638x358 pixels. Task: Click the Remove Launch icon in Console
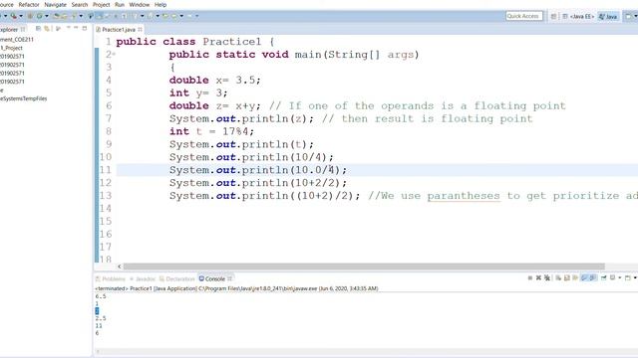coord(538,278)
